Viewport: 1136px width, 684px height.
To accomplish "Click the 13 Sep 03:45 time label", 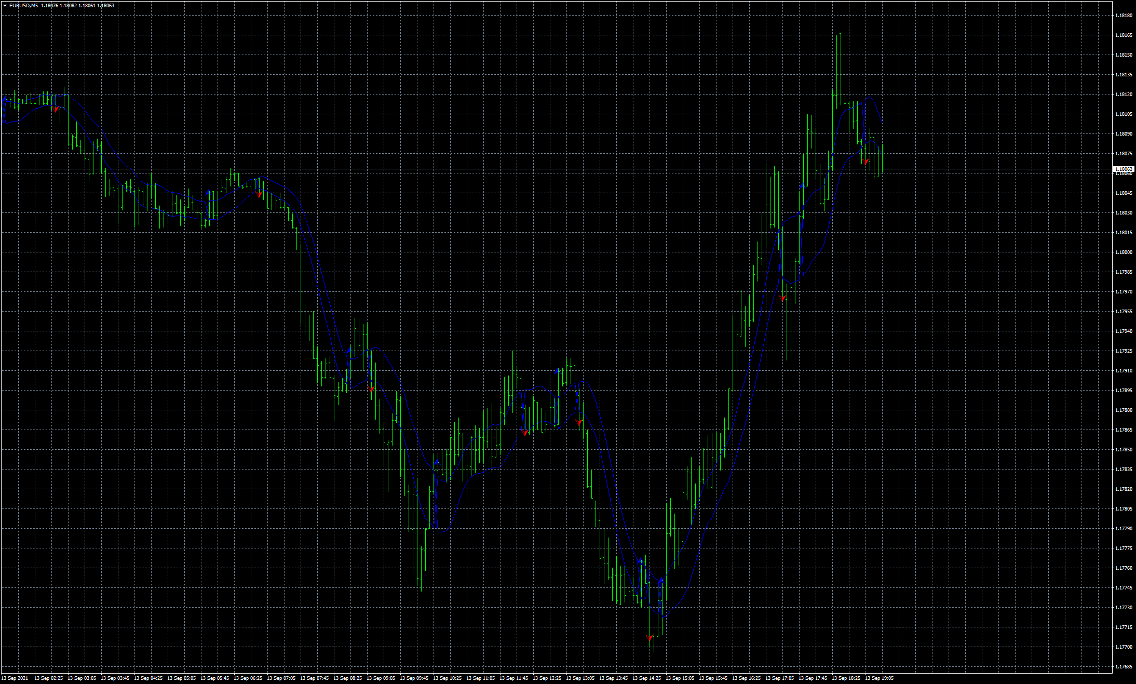I will point(115,678).
